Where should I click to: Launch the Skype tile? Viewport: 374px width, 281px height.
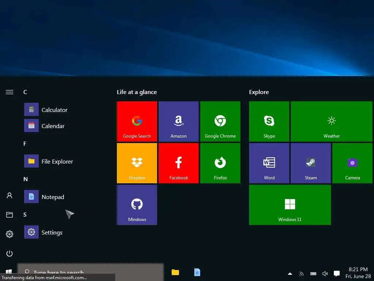click(x=269, y=121)
